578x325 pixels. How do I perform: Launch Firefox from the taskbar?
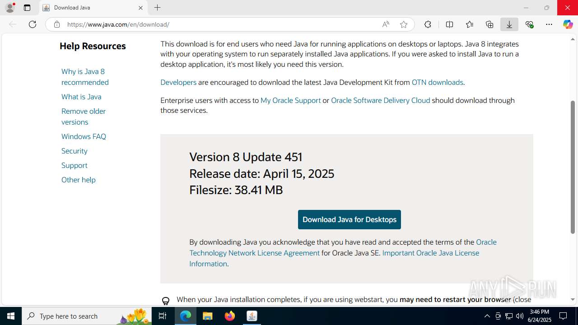tap(230, 316)
